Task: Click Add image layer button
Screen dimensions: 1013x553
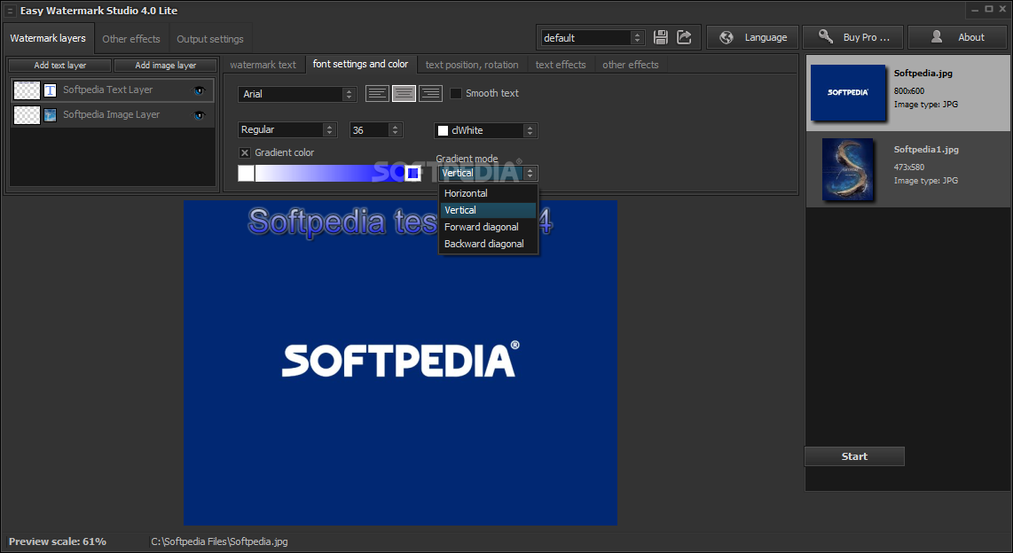Action: 165,66
